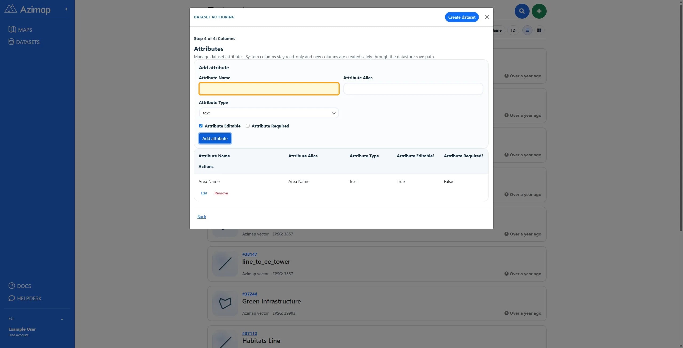This screenshot has height=348, width=683.
Task: Sort datasets by ID
Action: tap(513, 30)
